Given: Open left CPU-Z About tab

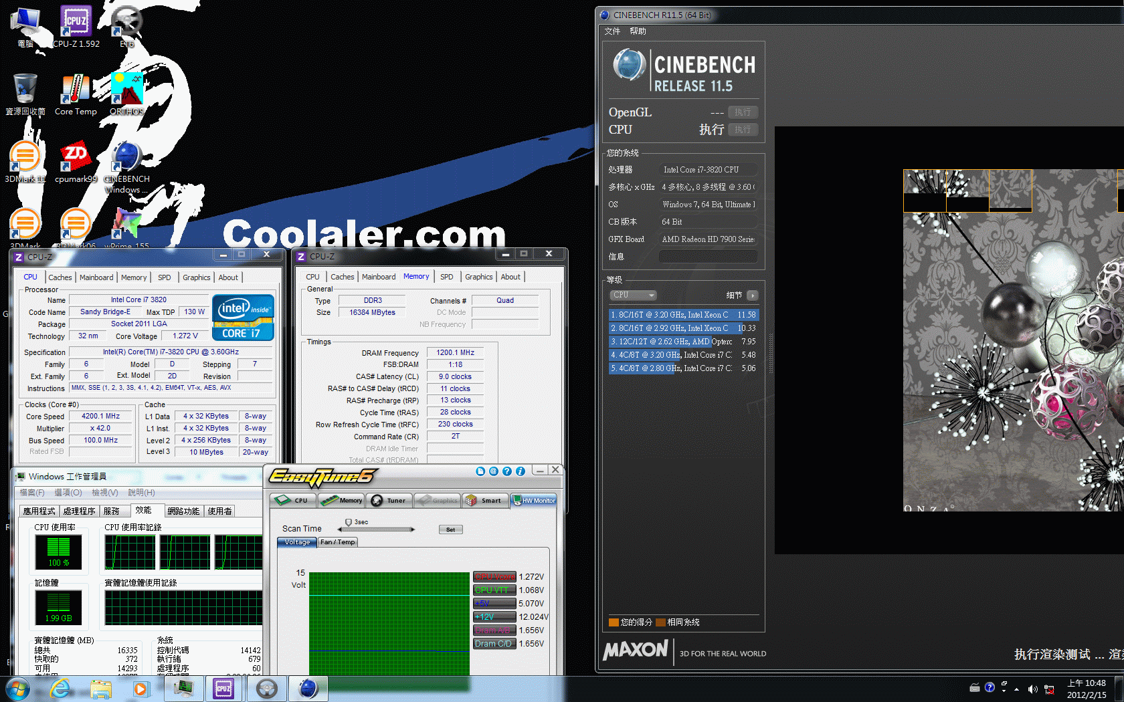Looking at the screenshot, I should pyautogui.click(x=228, y=277).
